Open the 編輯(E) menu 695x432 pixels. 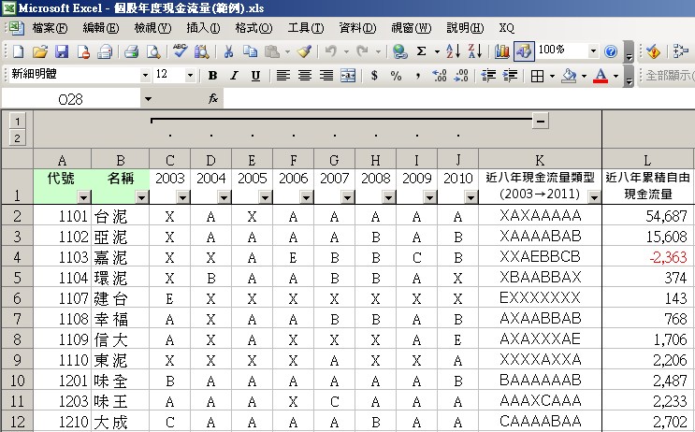tap(101, 28)
